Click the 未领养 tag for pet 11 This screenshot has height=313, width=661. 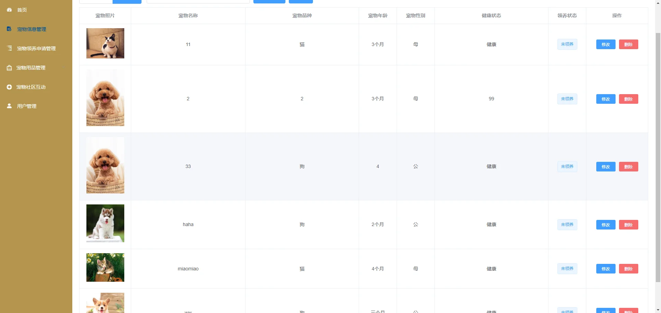pos(567,44)
